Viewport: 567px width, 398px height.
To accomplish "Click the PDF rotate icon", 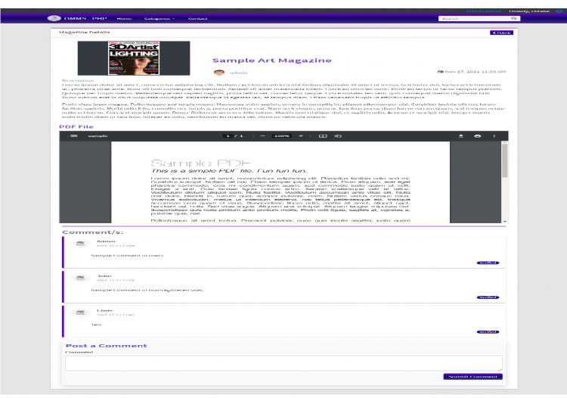I will [x=338, y=136].
